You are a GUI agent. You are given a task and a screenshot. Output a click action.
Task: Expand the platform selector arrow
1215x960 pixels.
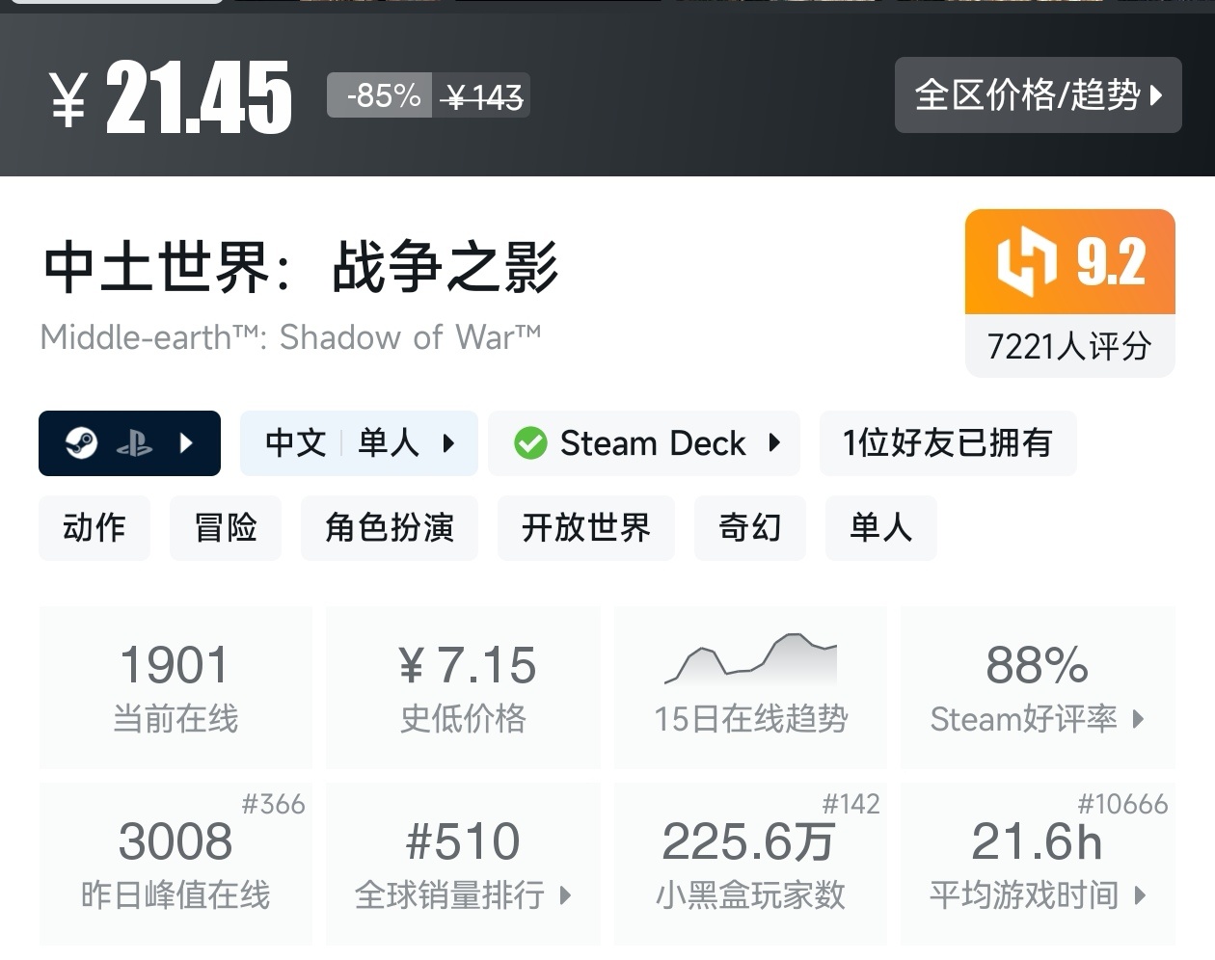(186, 443)
